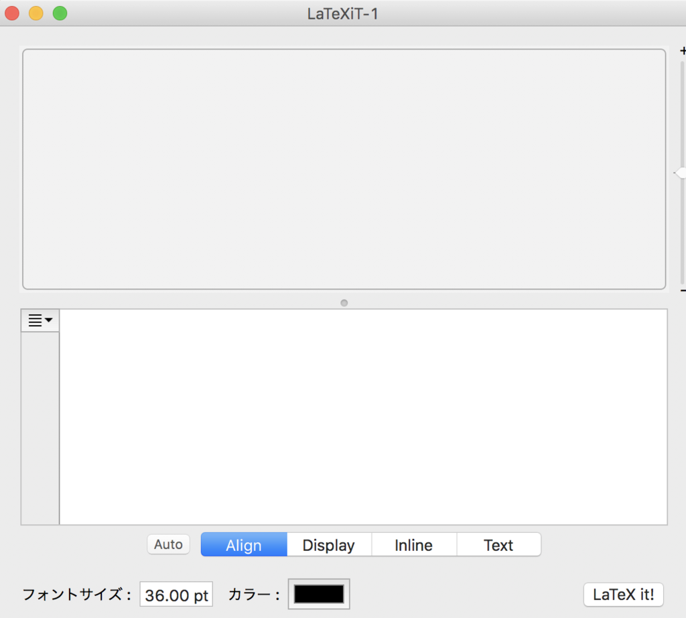The image size is (686, 618).
Task: Select the Text mode
Action: tap(498, 545)
